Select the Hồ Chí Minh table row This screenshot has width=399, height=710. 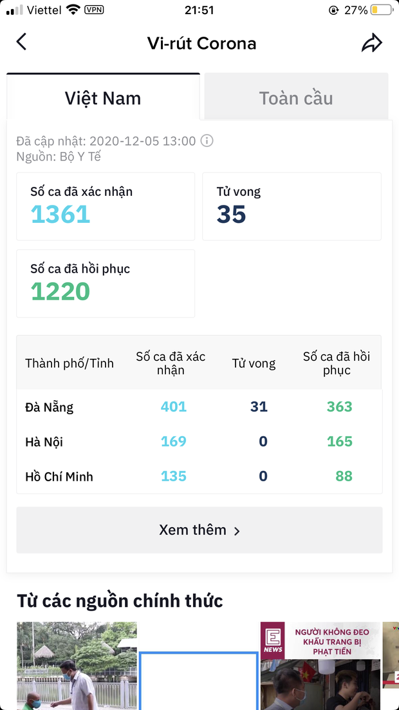click(x=199, y=477)
